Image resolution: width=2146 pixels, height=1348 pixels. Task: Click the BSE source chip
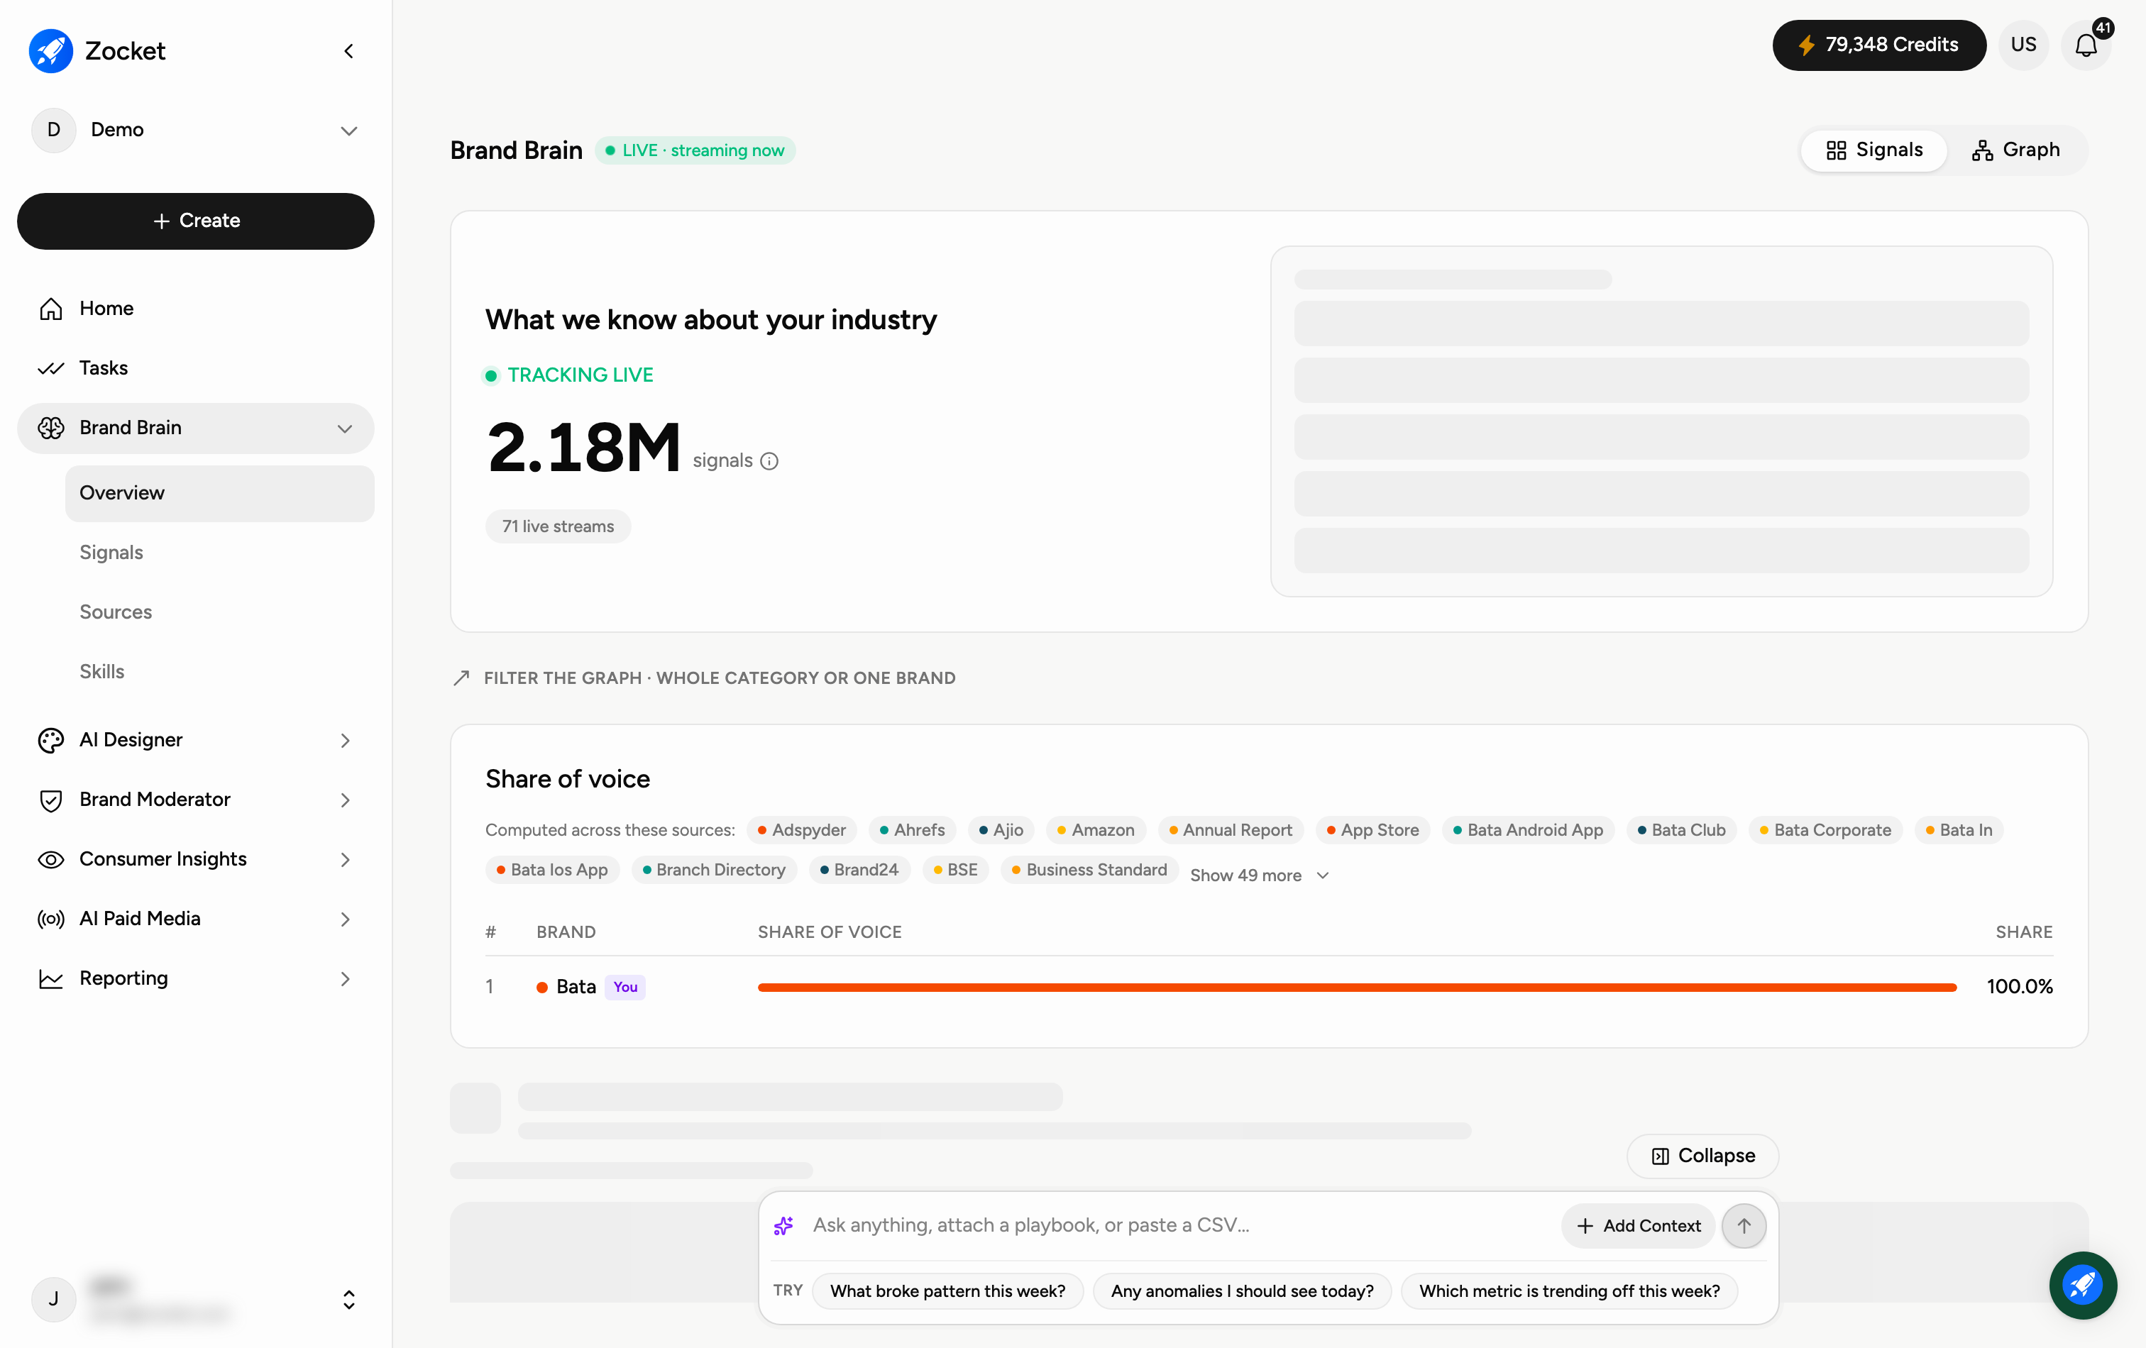(955, 871)
